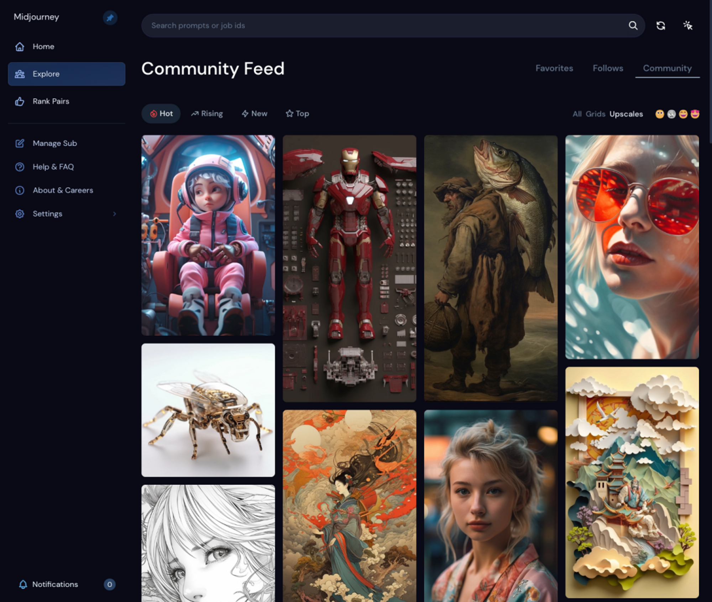Select the All filter option
Screen dimensions: 712x602
(x=577, y=114)
